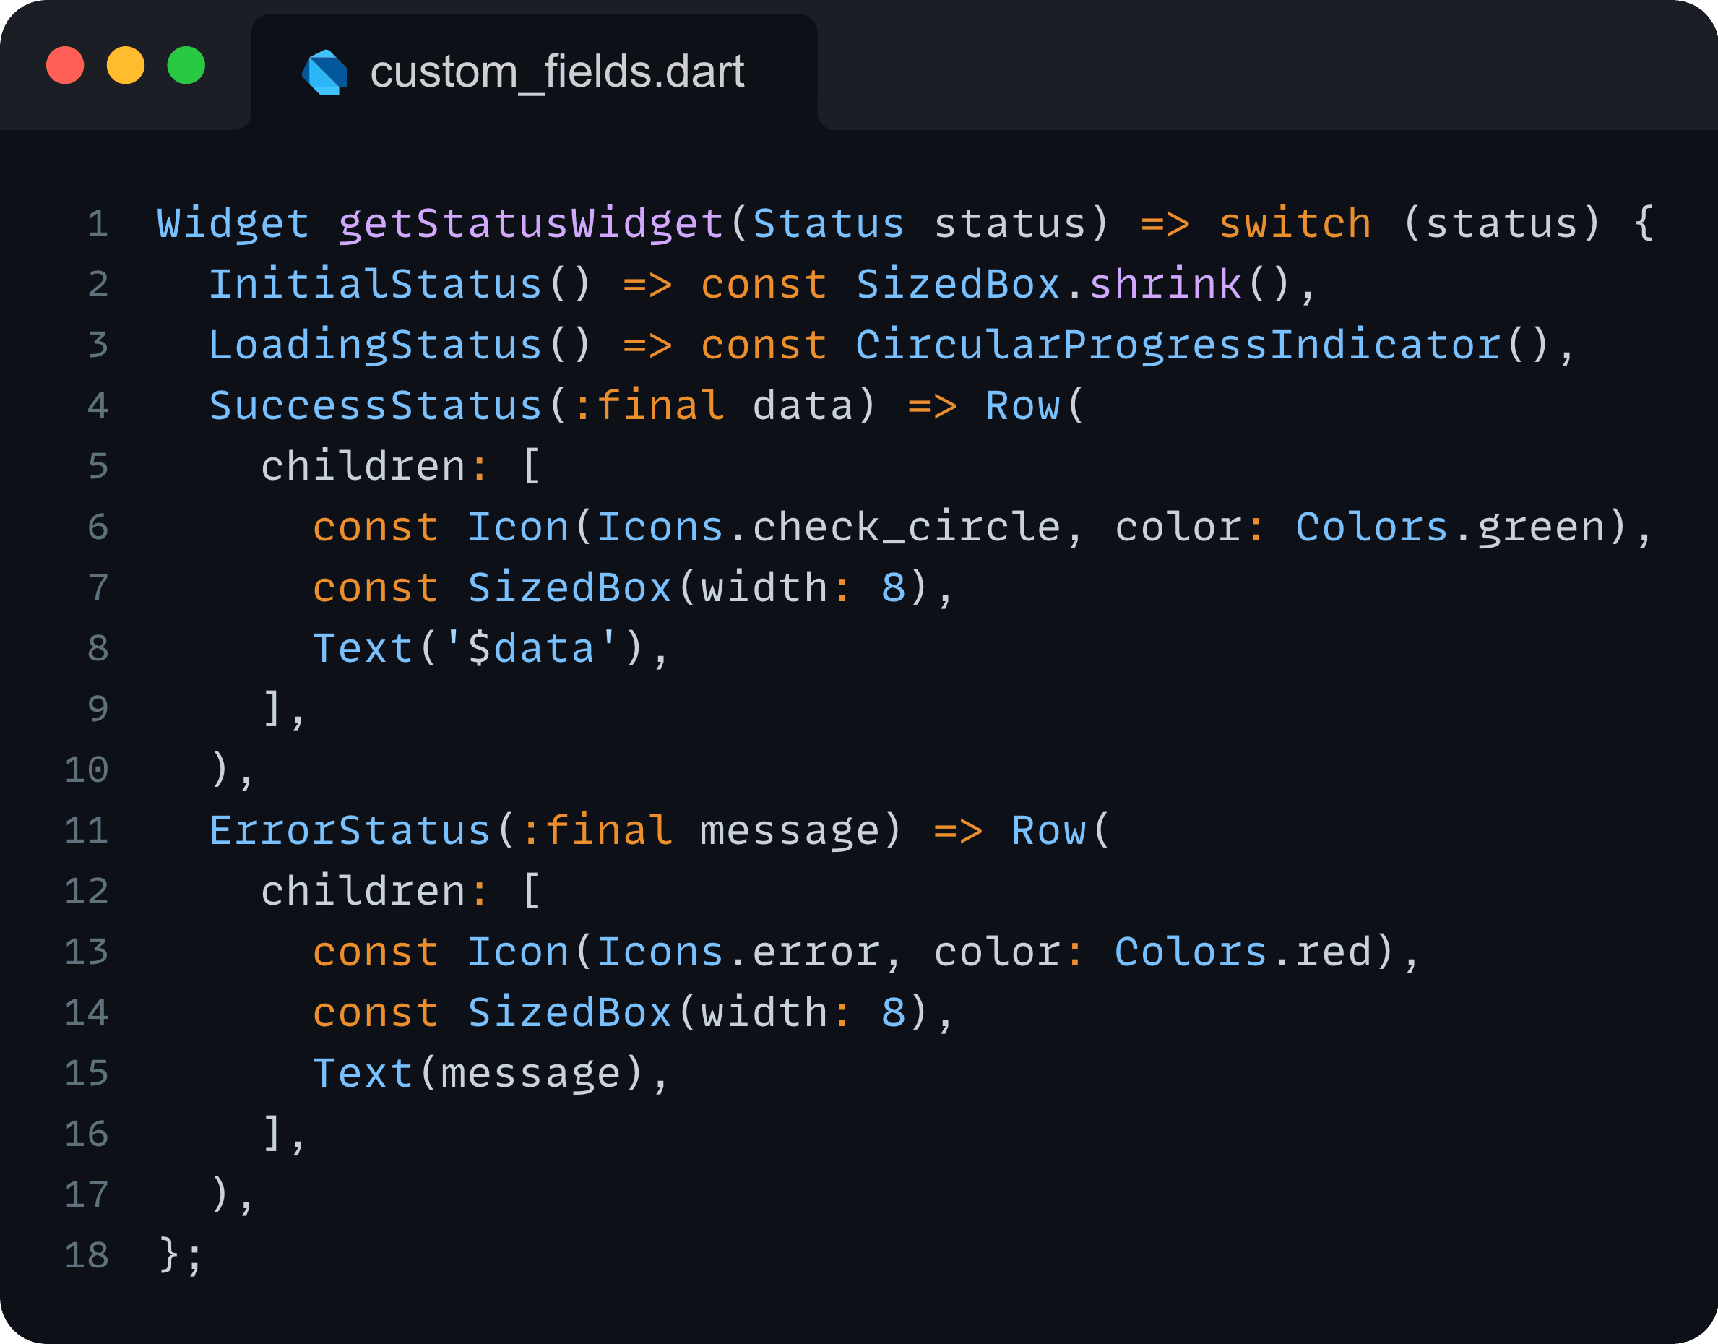Viewport: 1718px width, 1344px height.
Task: Click the closing brace on line 18
Action: [168, 1255]
